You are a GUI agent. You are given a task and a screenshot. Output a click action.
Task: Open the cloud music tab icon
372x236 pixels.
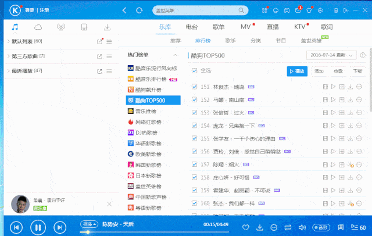pyautogui.click(x=38, y=27)
